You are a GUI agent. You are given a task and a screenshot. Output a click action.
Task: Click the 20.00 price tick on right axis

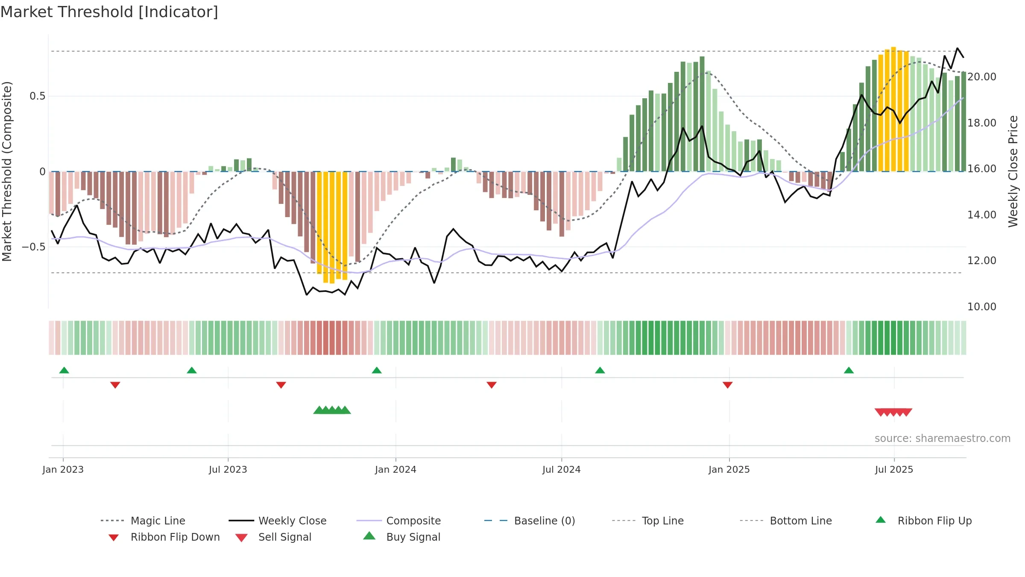coord(982,77)
